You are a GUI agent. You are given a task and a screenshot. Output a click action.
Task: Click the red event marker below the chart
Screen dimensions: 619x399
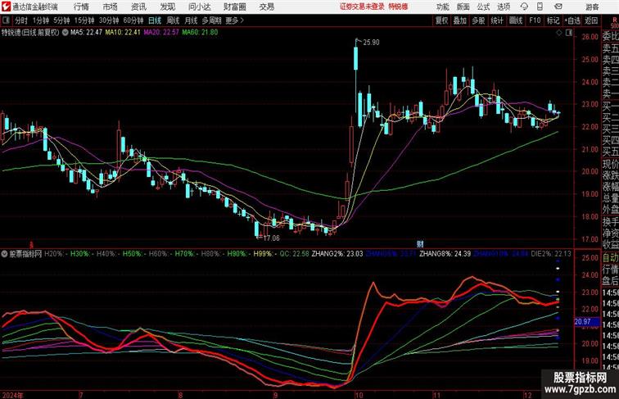[x=31, y=244]
